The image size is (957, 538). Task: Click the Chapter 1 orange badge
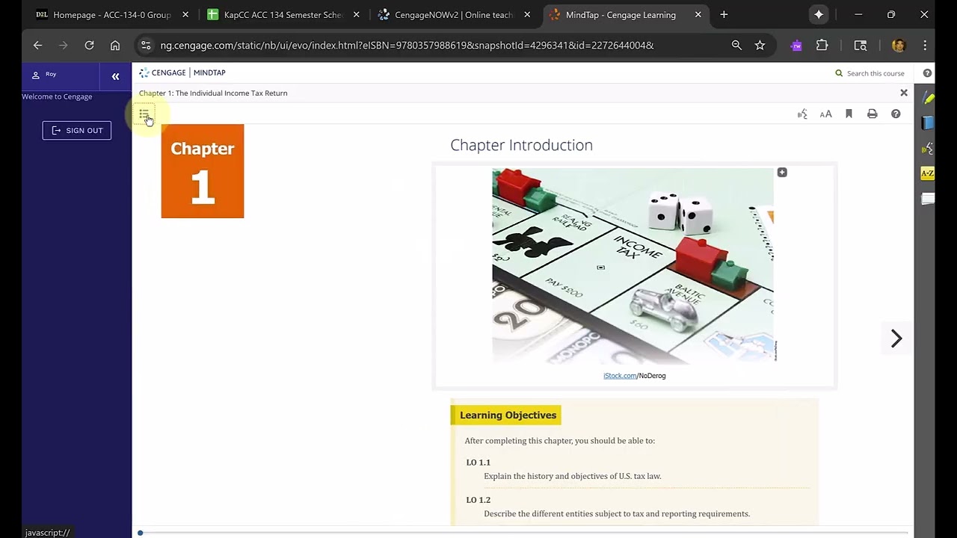click(x=203, y=171)
